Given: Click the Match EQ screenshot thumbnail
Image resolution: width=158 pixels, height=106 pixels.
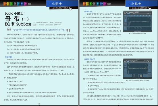Looking at the screenshot, I should [138, 69].
